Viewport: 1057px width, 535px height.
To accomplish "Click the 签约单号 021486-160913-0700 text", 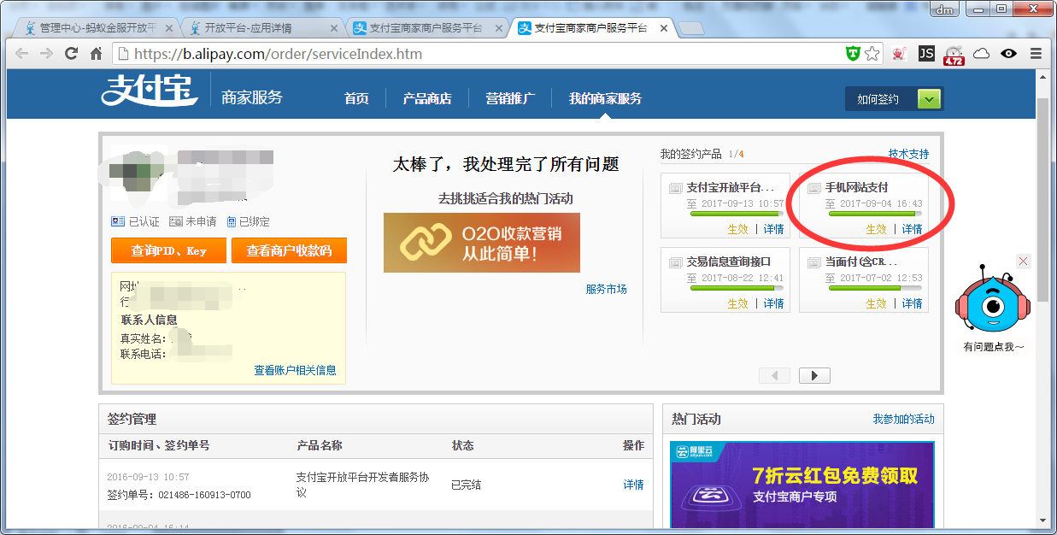I will point(179,495).
